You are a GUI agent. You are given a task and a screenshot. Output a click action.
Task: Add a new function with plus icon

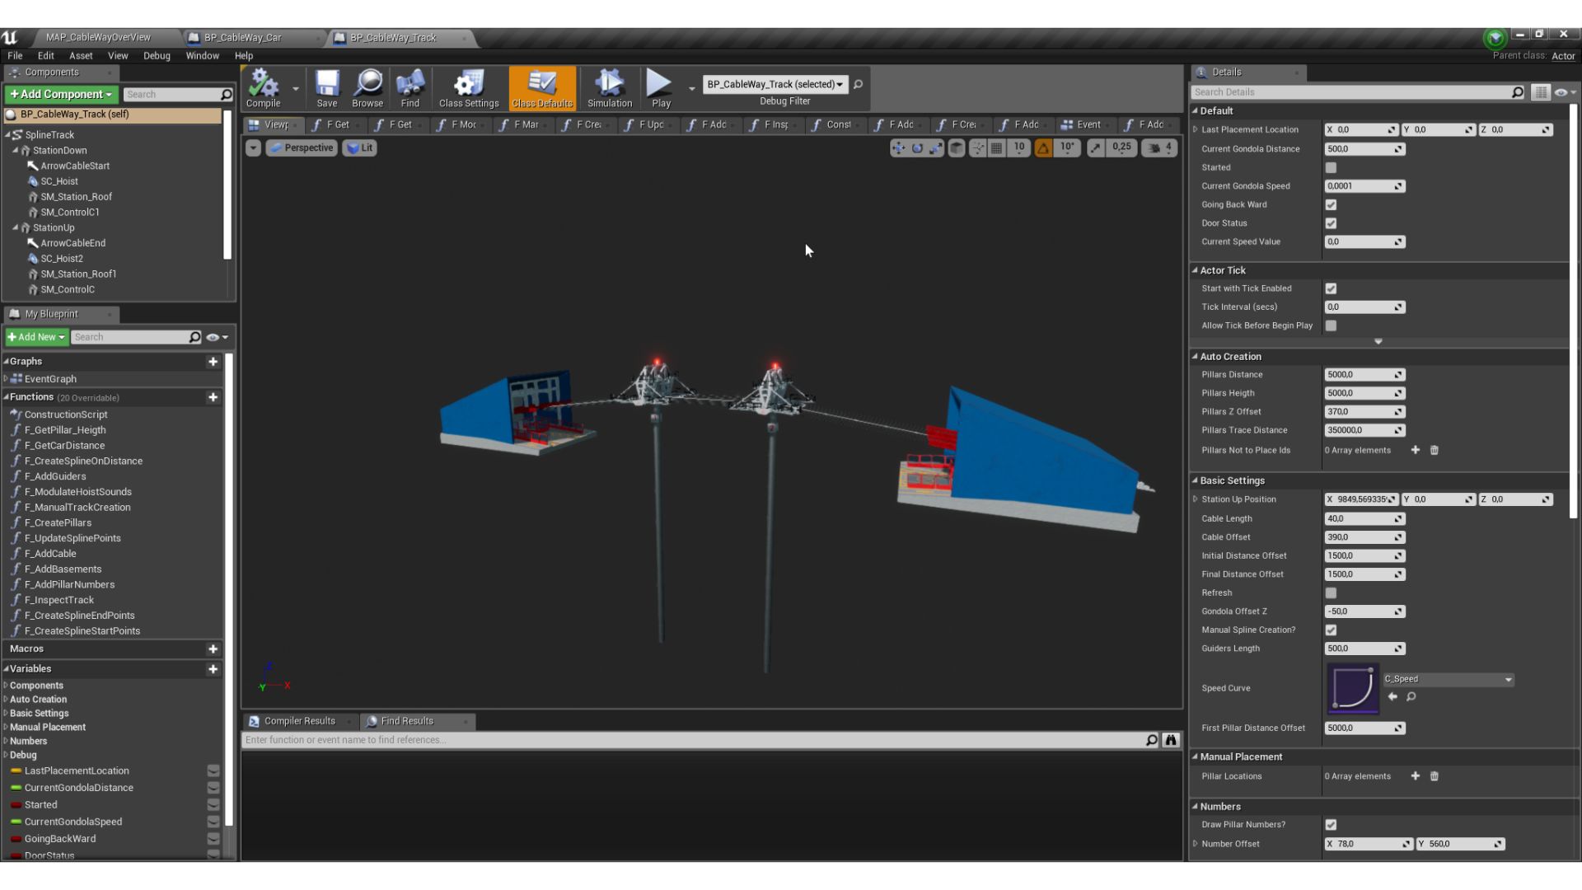(x=213, y=397)
